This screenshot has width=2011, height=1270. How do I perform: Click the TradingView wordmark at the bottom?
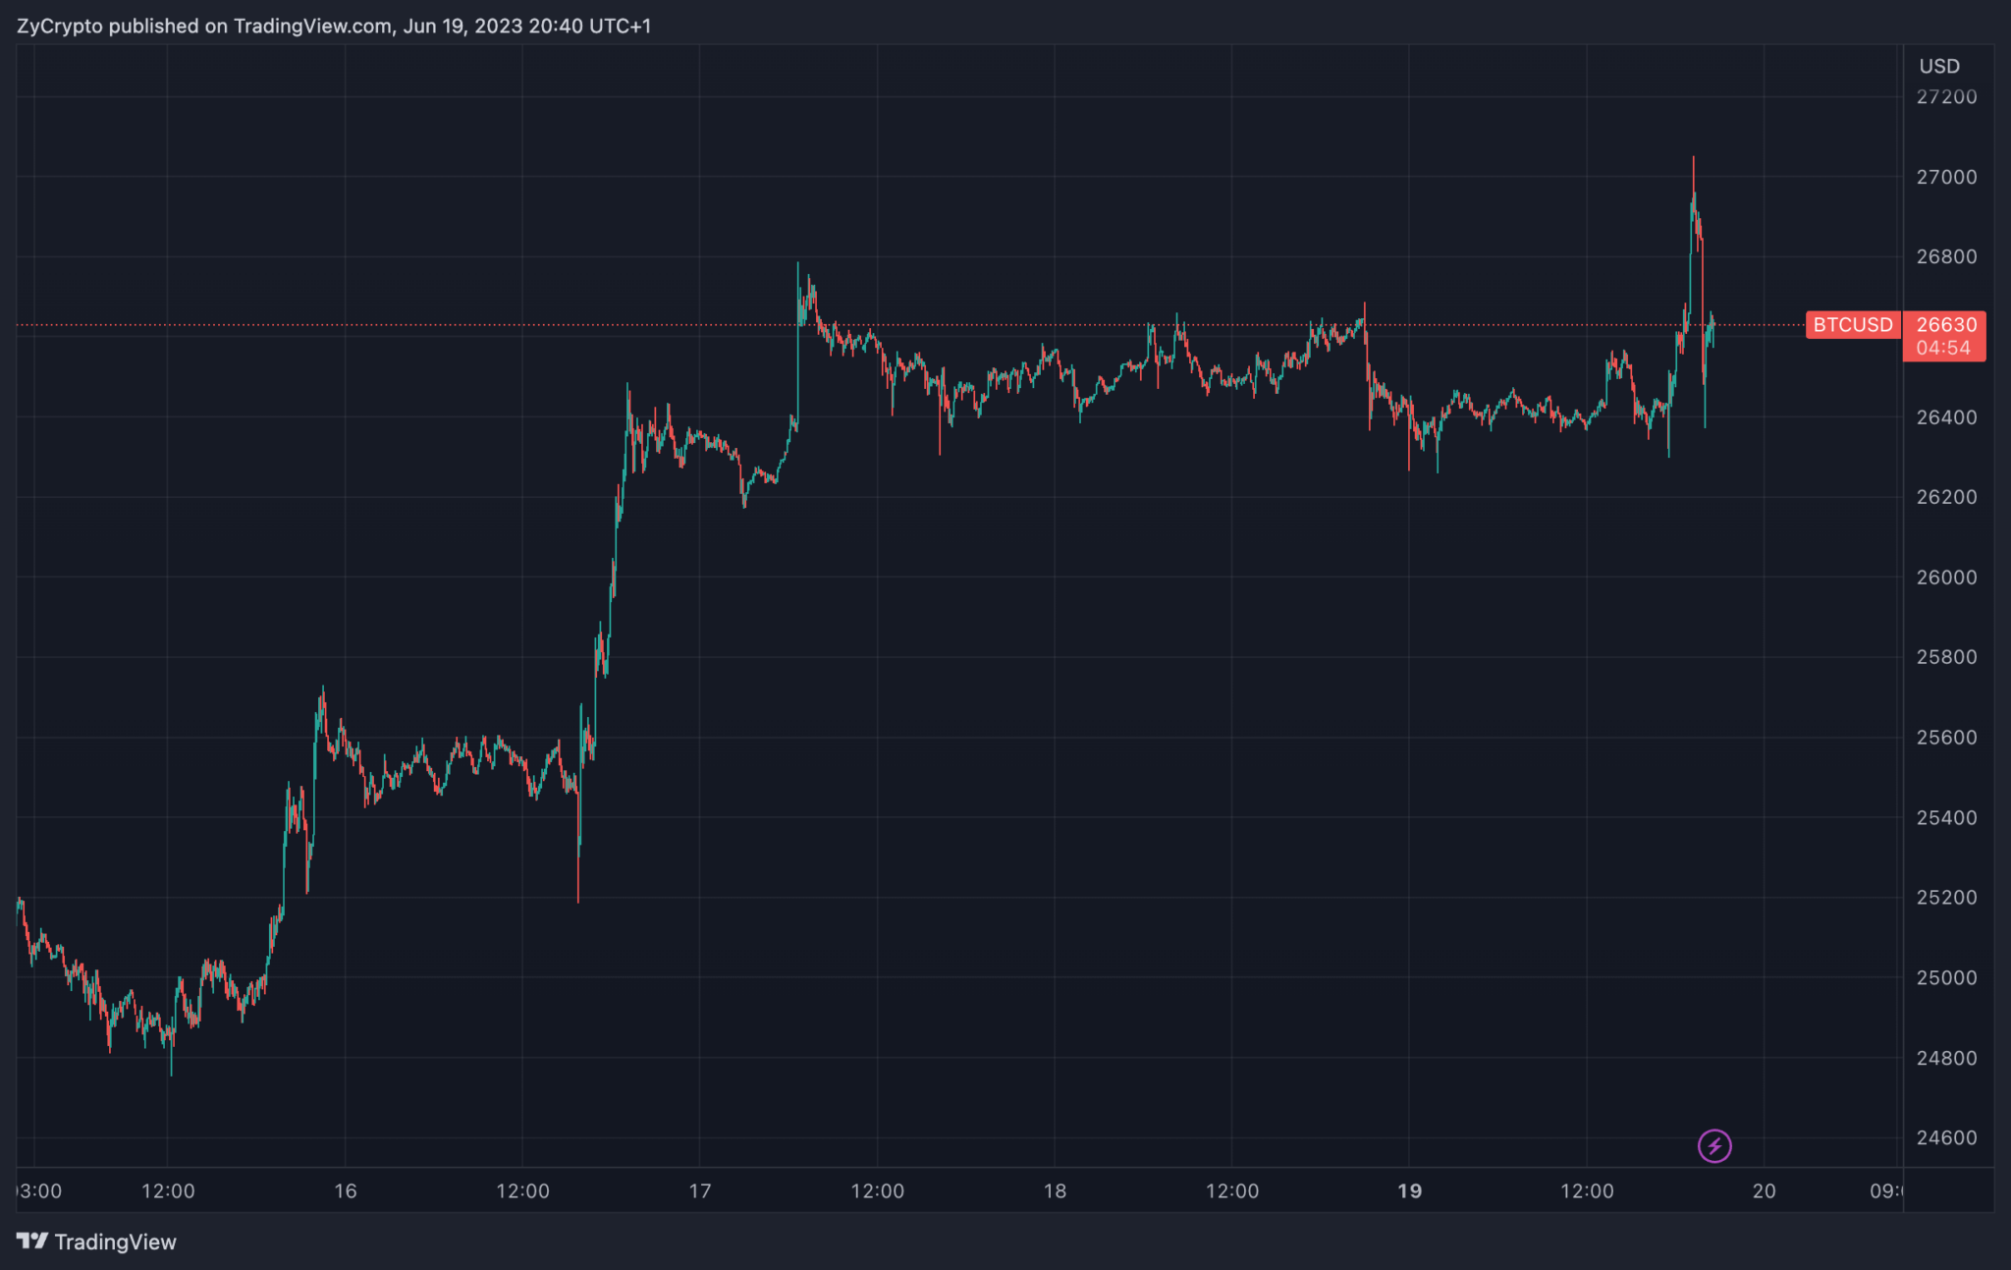click(117, 1242)
